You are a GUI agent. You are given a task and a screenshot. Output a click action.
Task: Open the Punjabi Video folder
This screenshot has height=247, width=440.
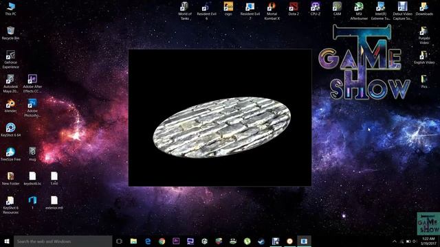click(424, 35)
